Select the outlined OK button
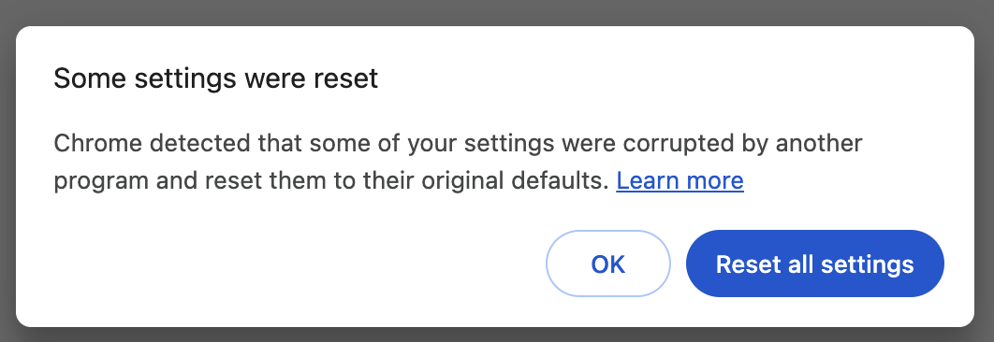Image resolution: width=994 pixels, height=342 pixels. pyautogui.click(x=608, y=264)
